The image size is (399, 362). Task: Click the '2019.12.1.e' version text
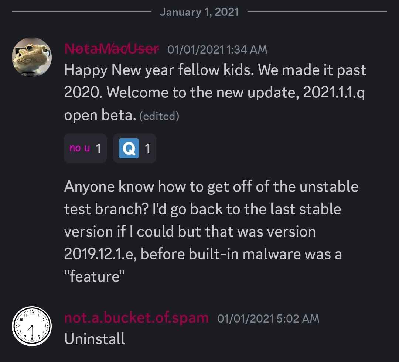click(100, 254)
